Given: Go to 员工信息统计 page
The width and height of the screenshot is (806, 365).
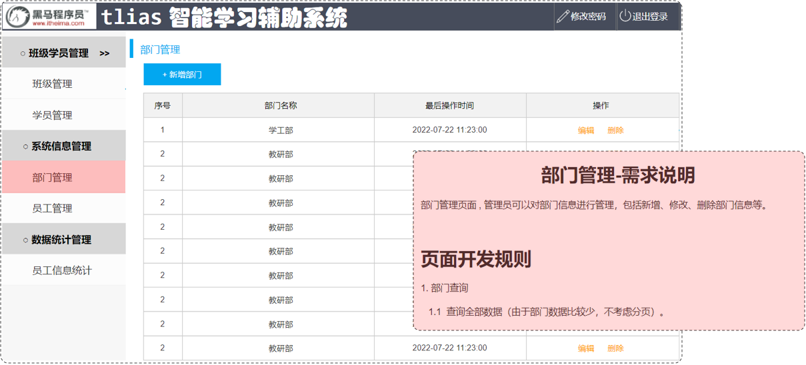Looking at the screenshot, I should tap(62, 270).
